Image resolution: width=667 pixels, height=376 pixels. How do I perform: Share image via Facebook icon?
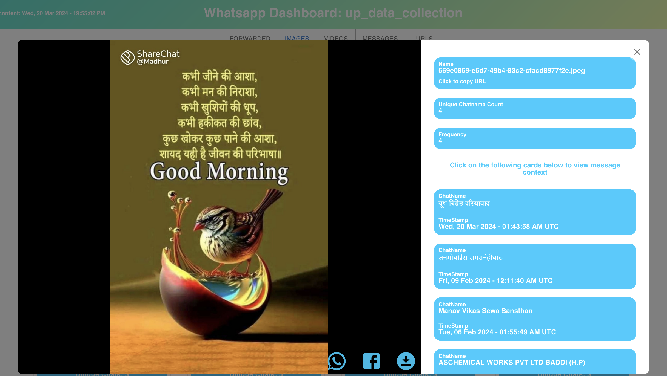click(371, 361)
